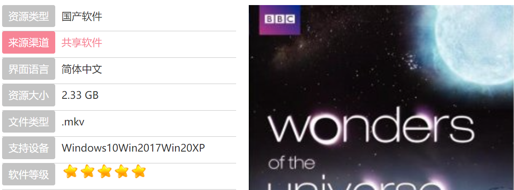Click the 资源大小 label tag
The width and height of the screenshot is (514, 190).
point(29,95)
